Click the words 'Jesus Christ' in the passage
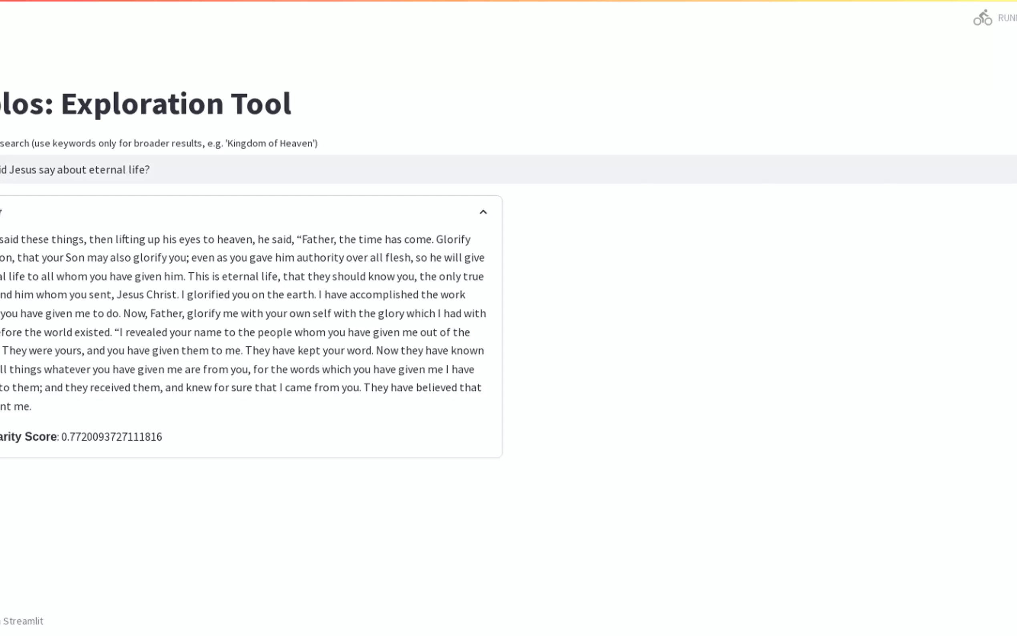Screen dimensions: 1017x636 pos(147,294)
